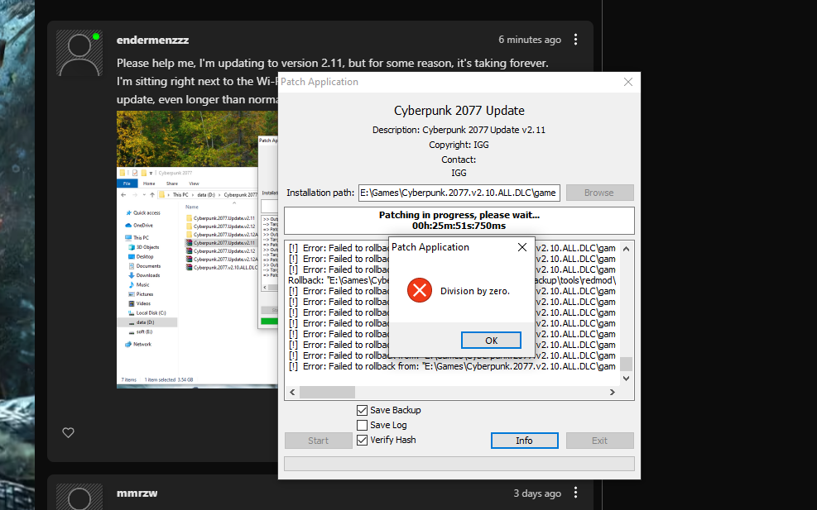Click the red error icon in the dialog
This screenshot has height=510, width=817.
pyautogui.click(x=420, y=290)
